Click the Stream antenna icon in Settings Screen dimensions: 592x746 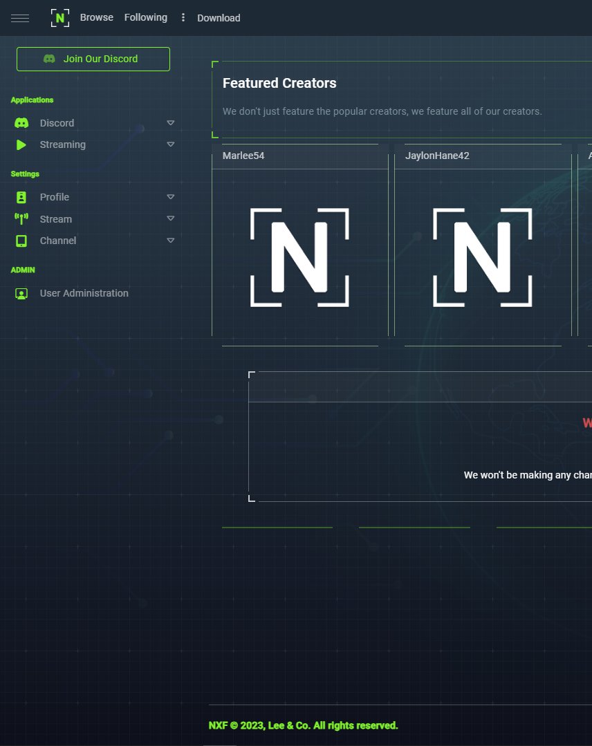point(21,218)
